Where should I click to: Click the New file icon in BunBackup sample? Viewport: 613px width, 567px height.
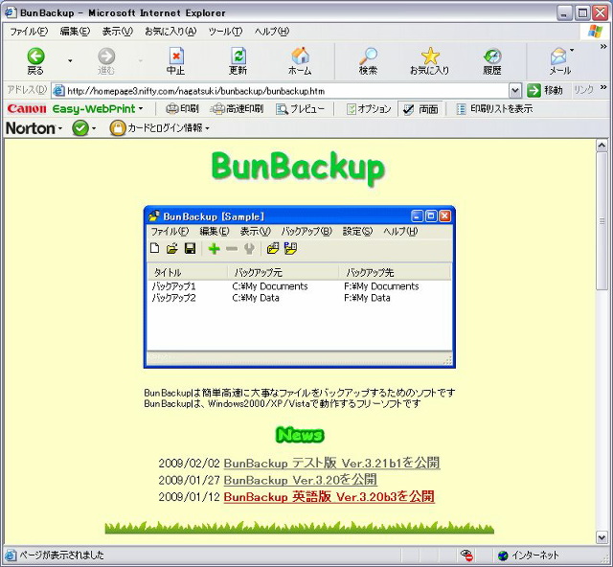pos(155,248)
